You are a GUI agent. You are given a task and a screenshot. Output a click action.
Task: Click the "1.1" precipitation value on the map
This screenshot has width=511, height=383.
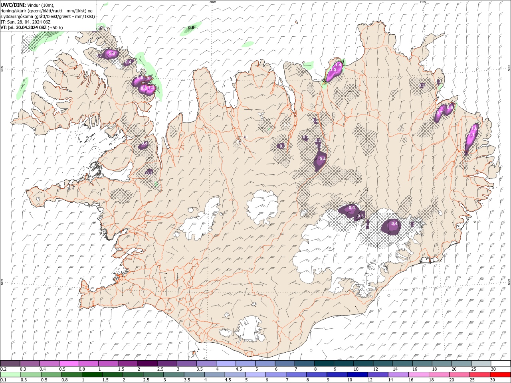471,135
